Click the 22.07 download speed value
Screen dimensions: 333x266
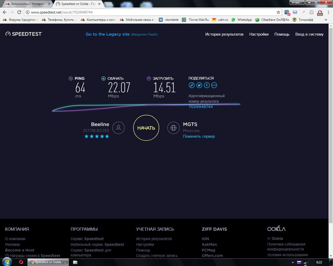(x=119, y=88)
